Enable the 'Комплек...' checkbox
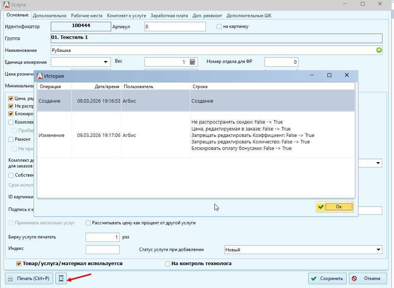Viewport: 394px width, 288px height. point(11,122)
